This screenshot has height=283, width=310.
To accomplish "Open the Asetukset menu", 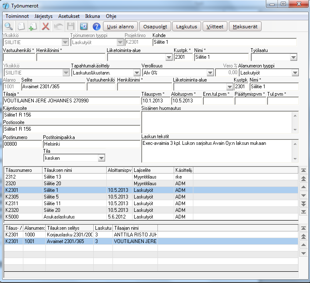I will [x=69, y=16].
